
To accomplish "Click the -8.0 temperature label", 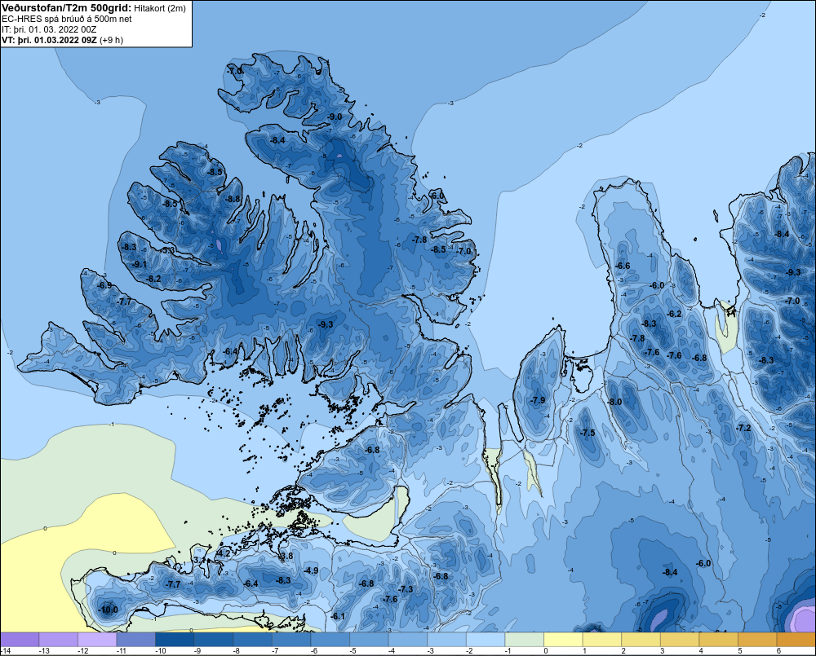I will tap(614, 402).
